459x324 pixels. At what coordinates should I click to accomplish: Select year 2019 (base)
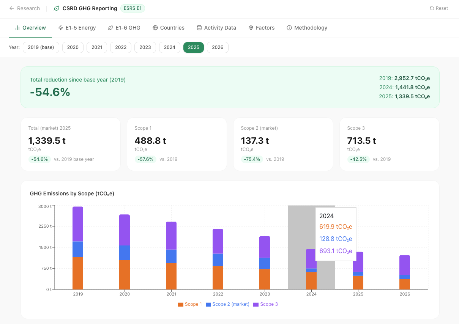click(41, 47)
